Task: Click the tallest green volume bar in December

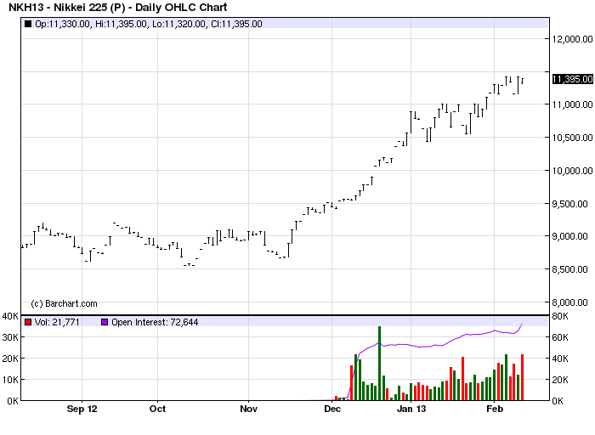Action: point(379,363)
